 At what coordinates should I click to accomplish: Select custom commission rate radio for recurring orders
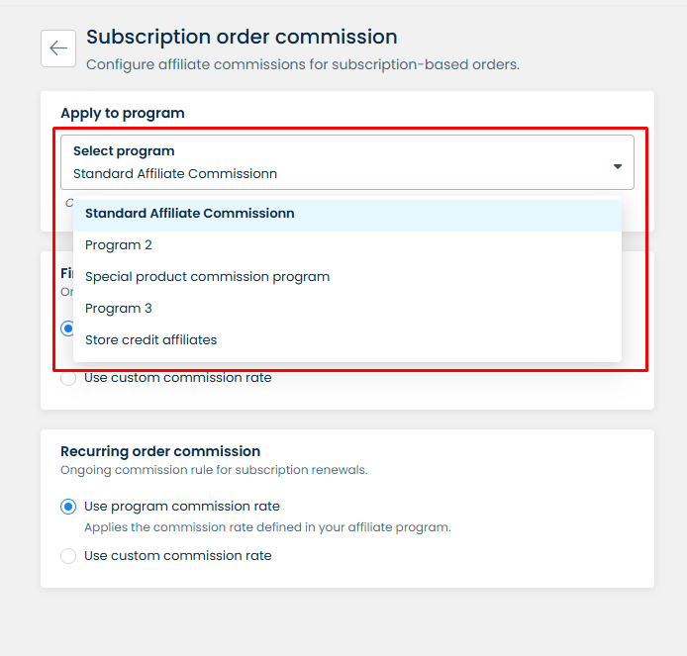click(68, 556)
